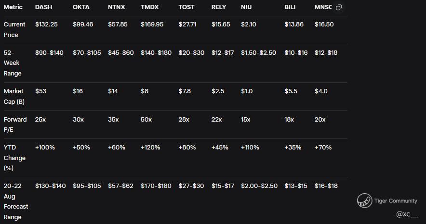Screen dimensions: 426x224
Task: Click the Tiger Community text
Action: pos(396,201)
